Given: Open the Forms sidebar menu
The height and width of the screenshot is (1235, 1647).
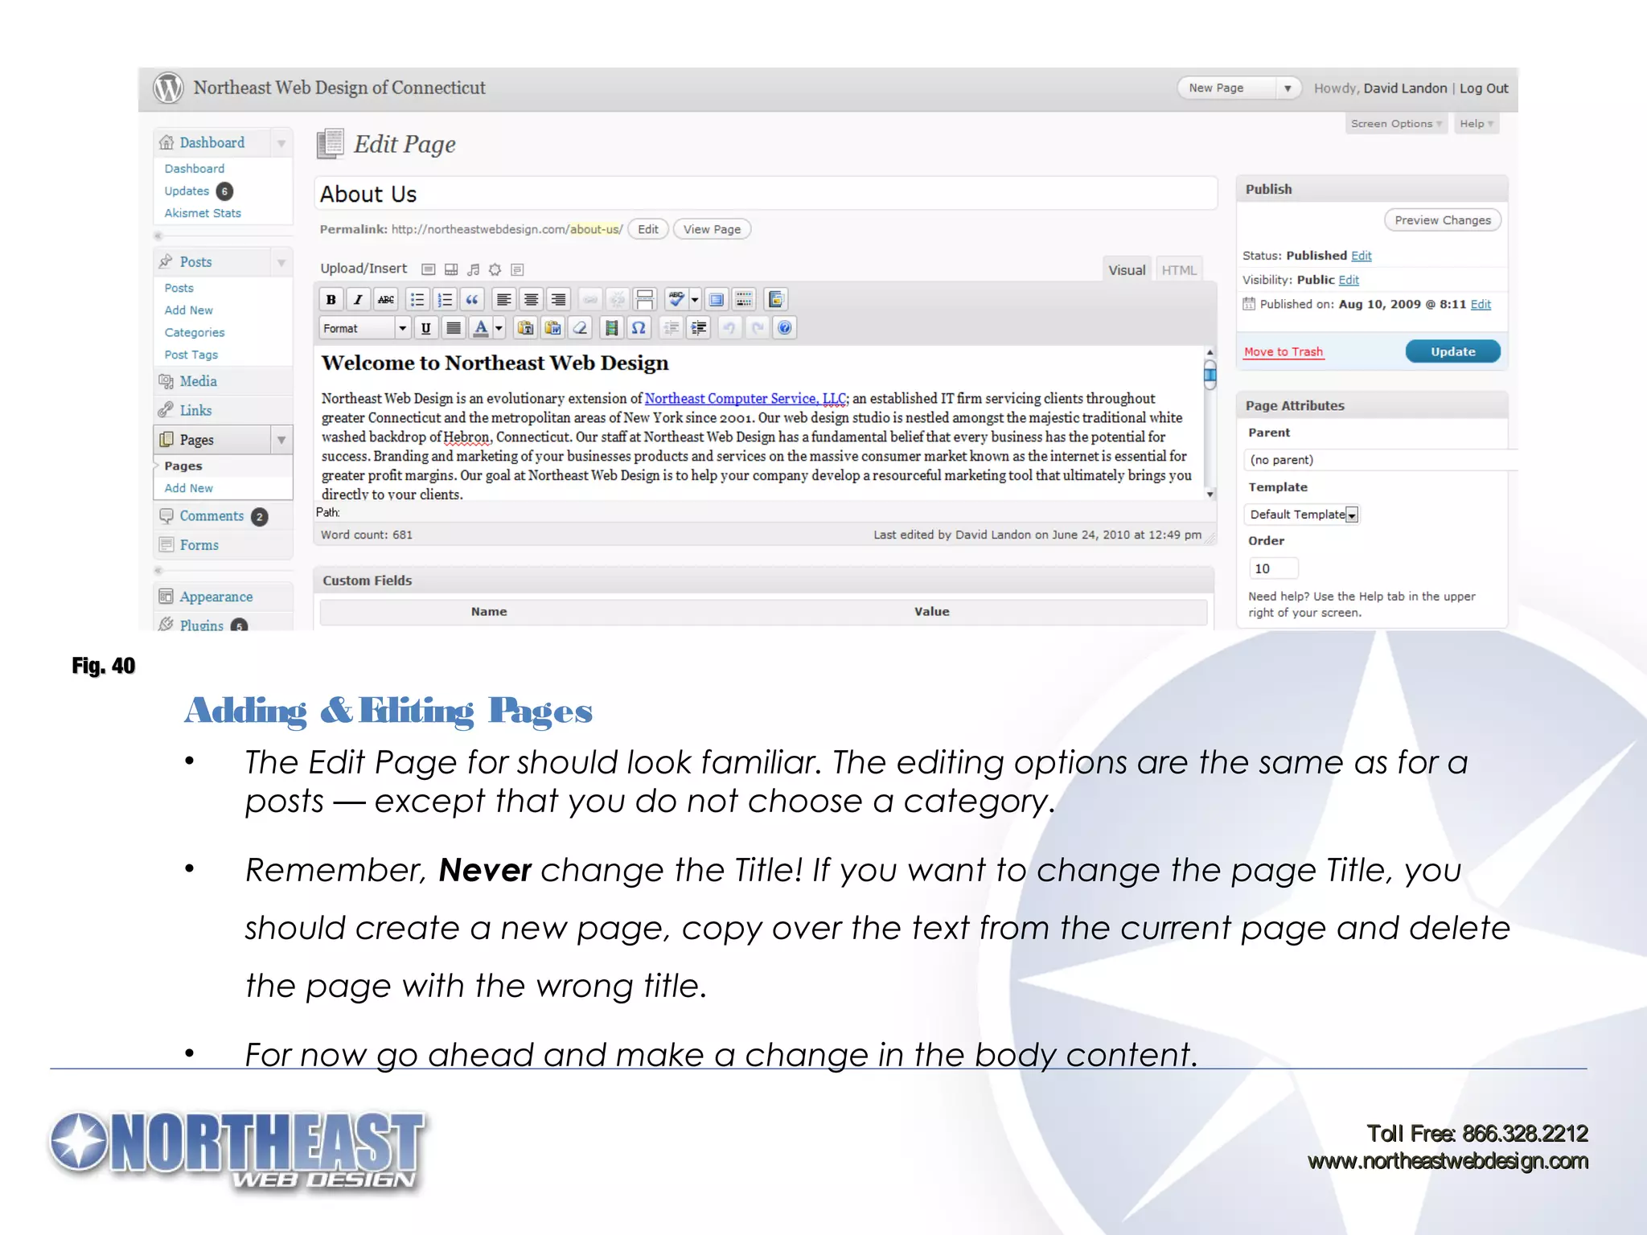Looking at the screenshot, I should pyautogui.click(x=199, y=545).
